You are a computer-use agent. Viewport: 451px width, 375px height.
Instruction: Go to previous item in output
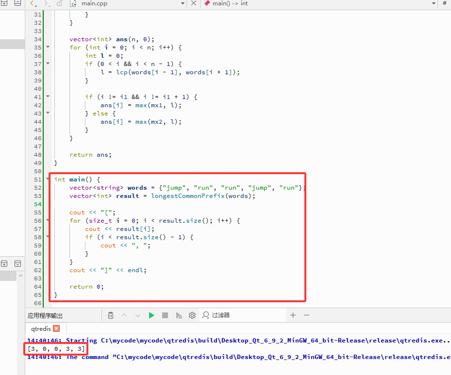(x=124, y=315)
